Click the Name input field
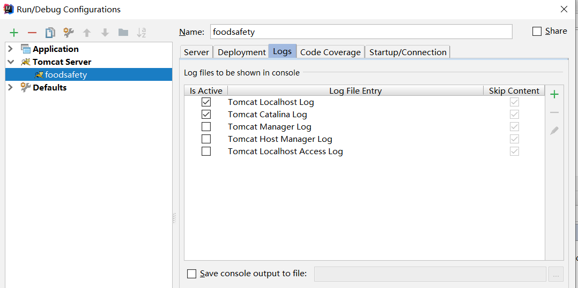This screenshot has height=288, width=578. (361, 32)
